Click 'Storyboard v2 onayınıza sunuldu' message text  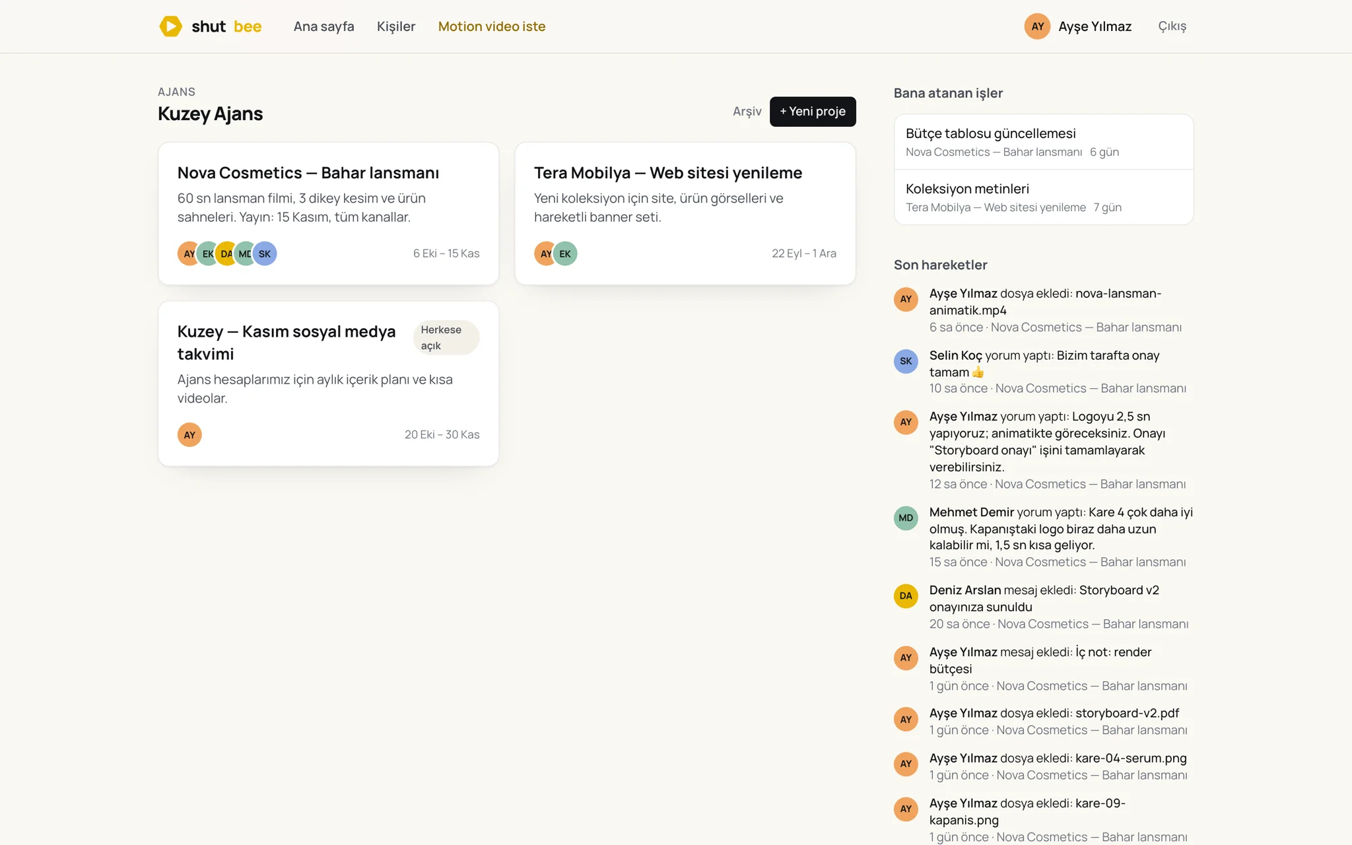pyautogui.click(x=1044, y=599)
